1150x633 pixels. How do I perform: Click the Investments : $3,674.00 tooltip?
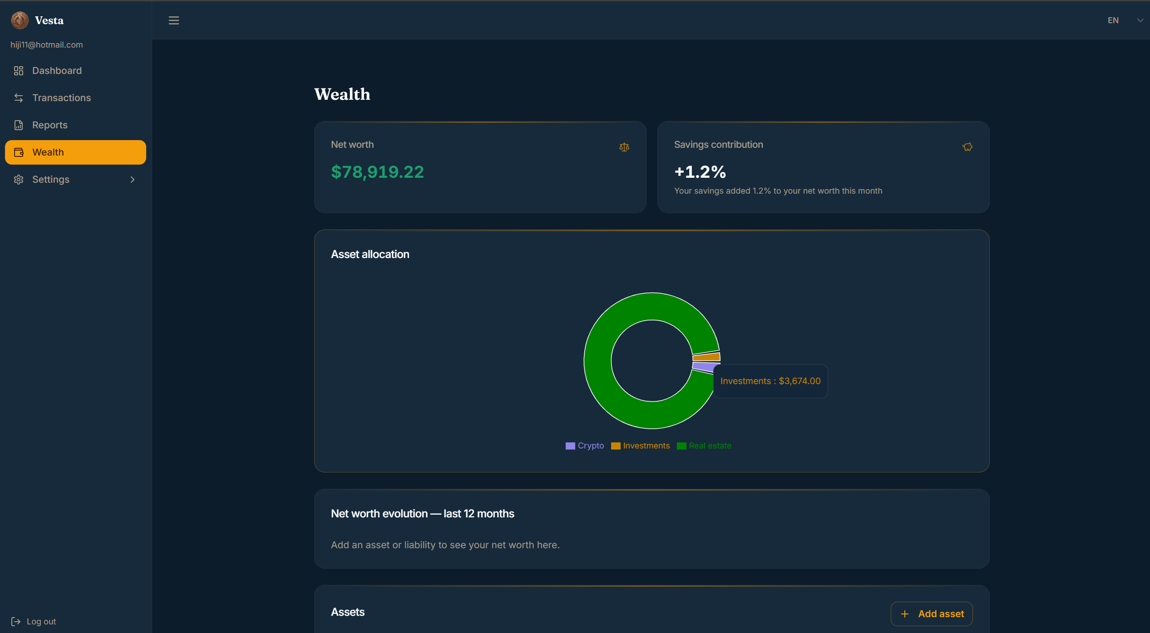click(x=770, y=381)
